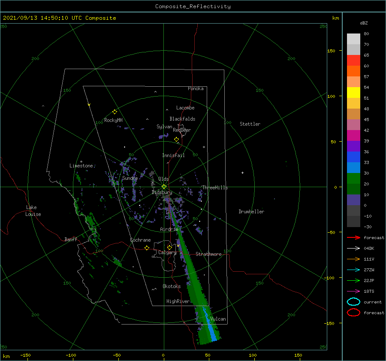Click the Strathmore city label
Image resolution: width=386 pixels, height=361 pixels.
pos(209,254)
